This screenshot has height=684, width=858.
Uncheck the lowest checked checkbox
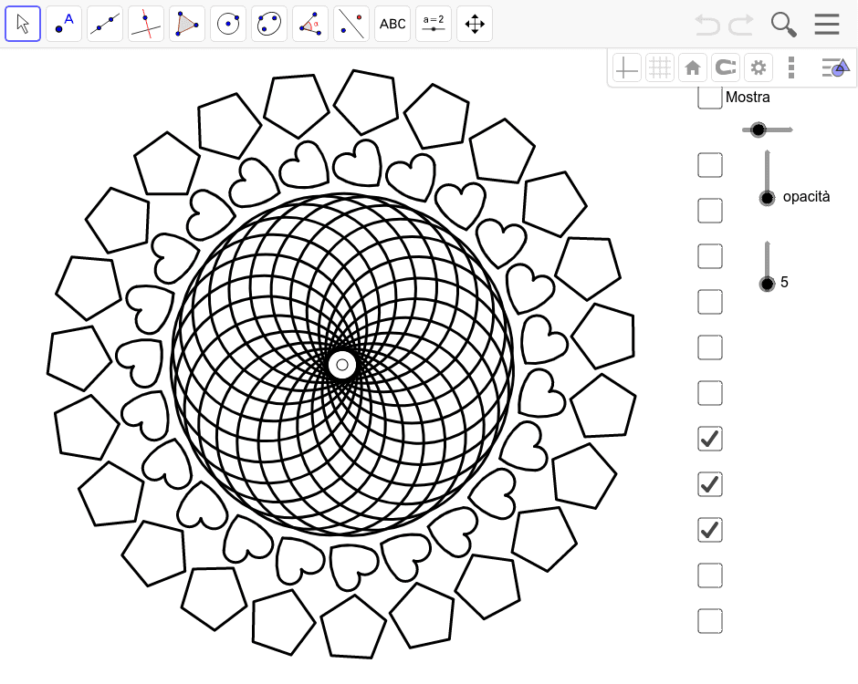coord(710,530)
